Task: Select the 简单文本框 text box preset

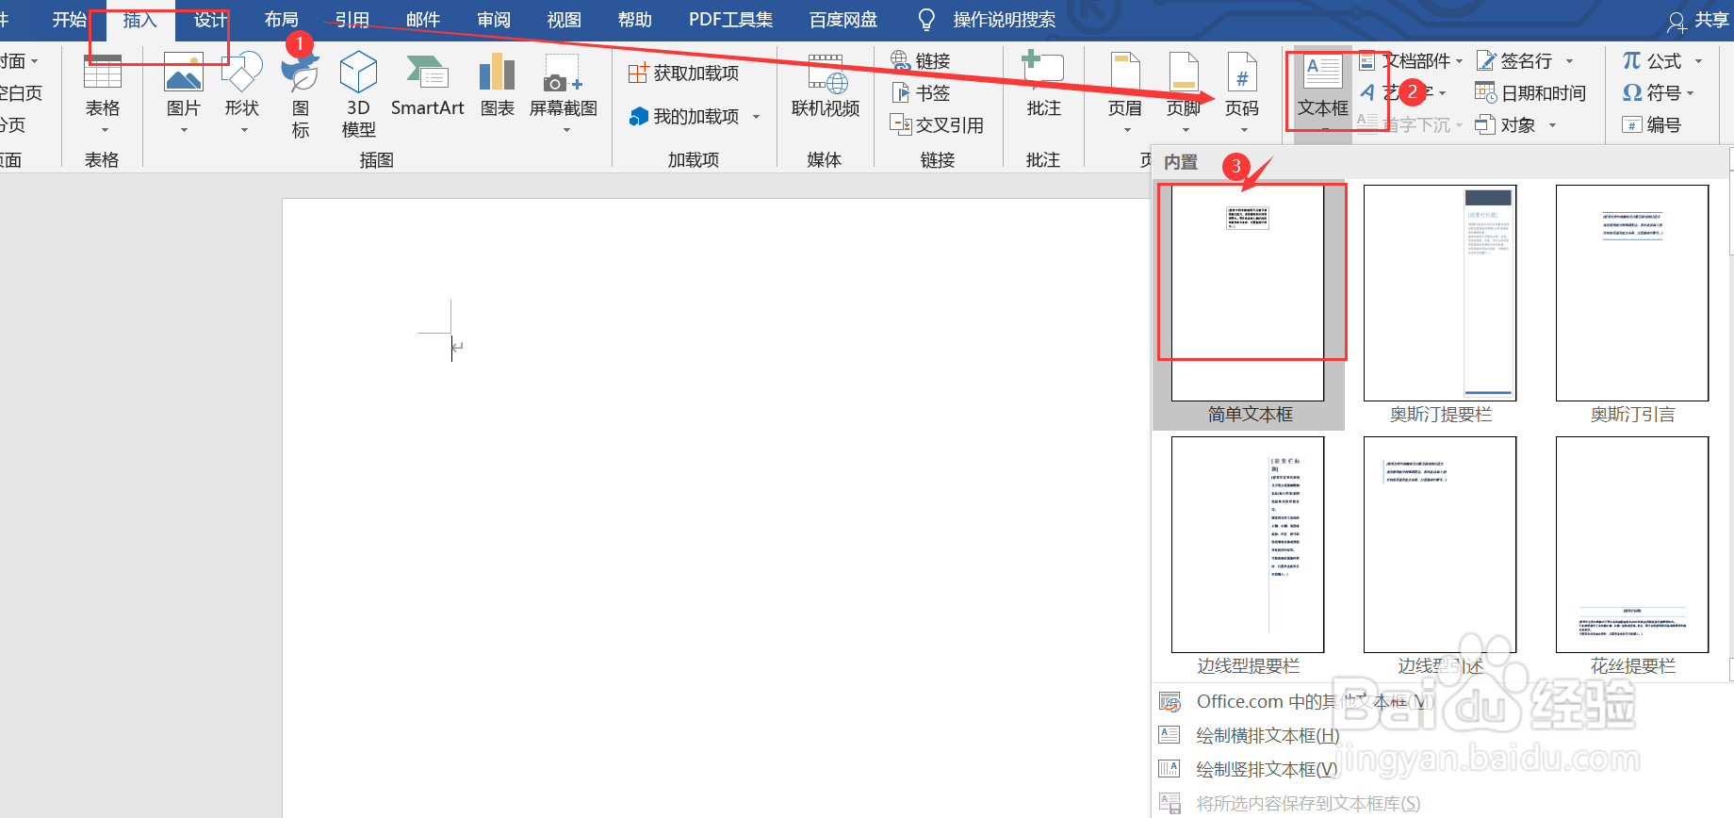Action: (1249, 304)
